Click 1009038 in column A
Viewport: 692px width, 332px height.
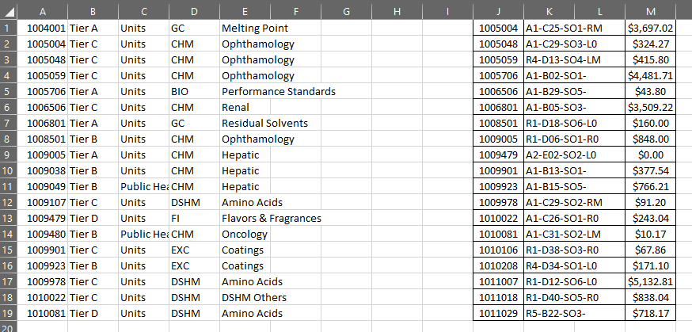(x=43, y=170)
